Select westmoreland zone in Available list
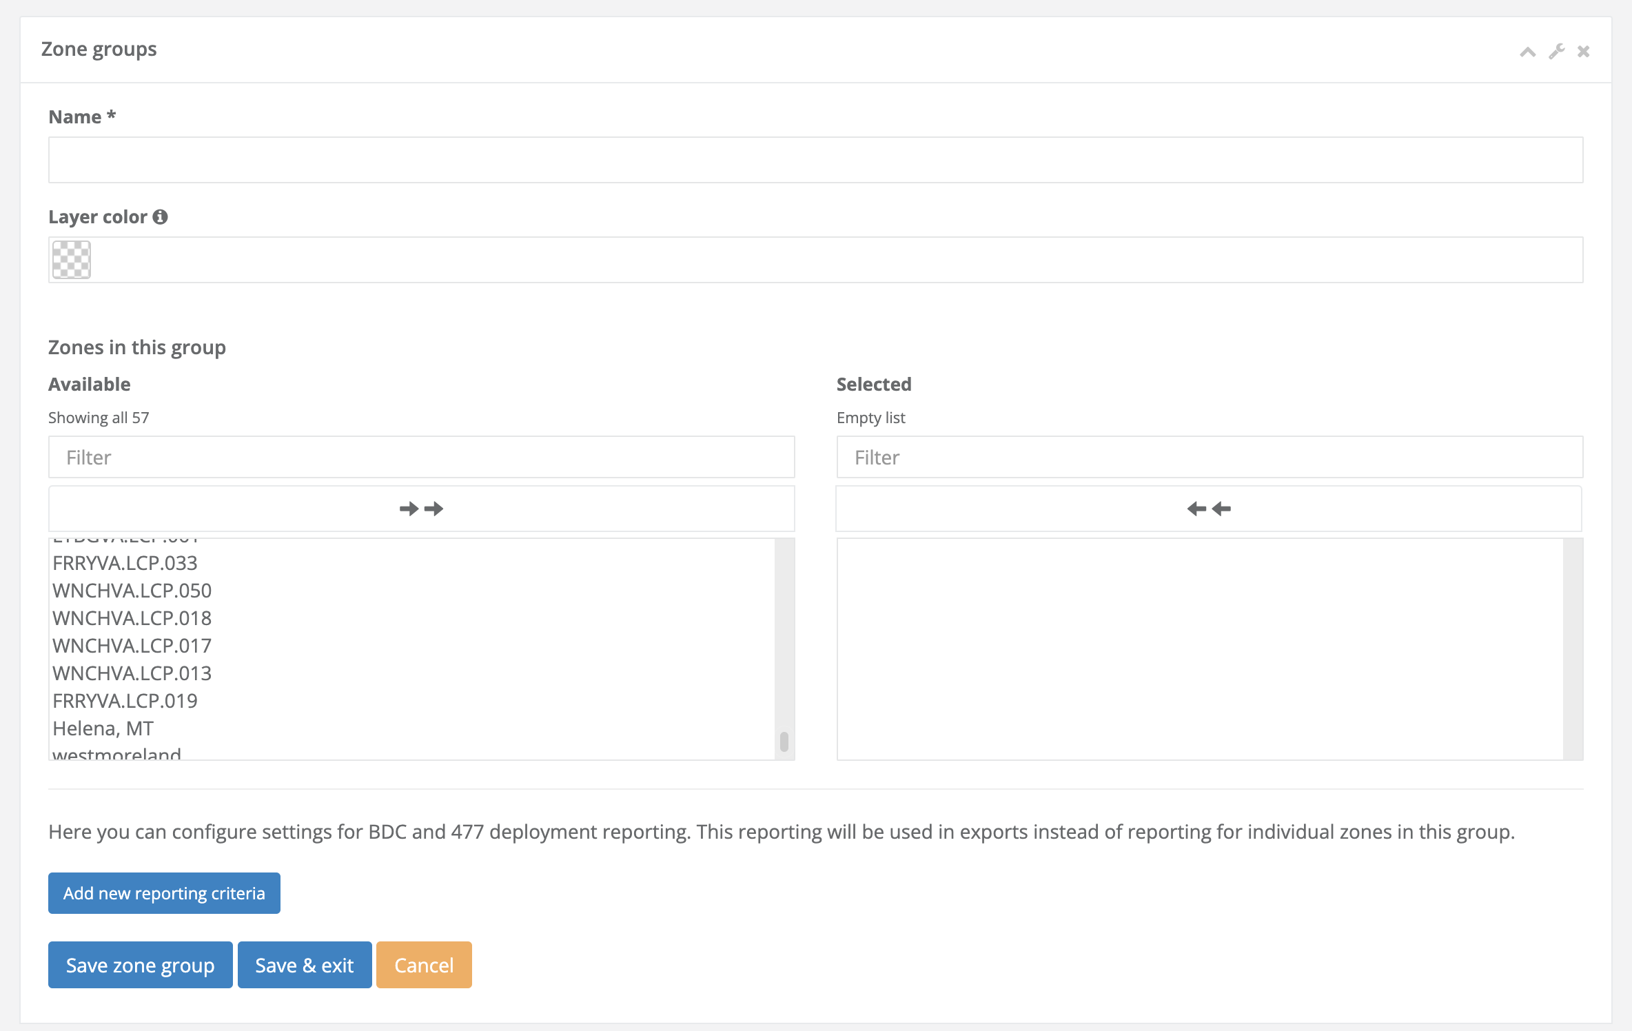 click(116, 753)
